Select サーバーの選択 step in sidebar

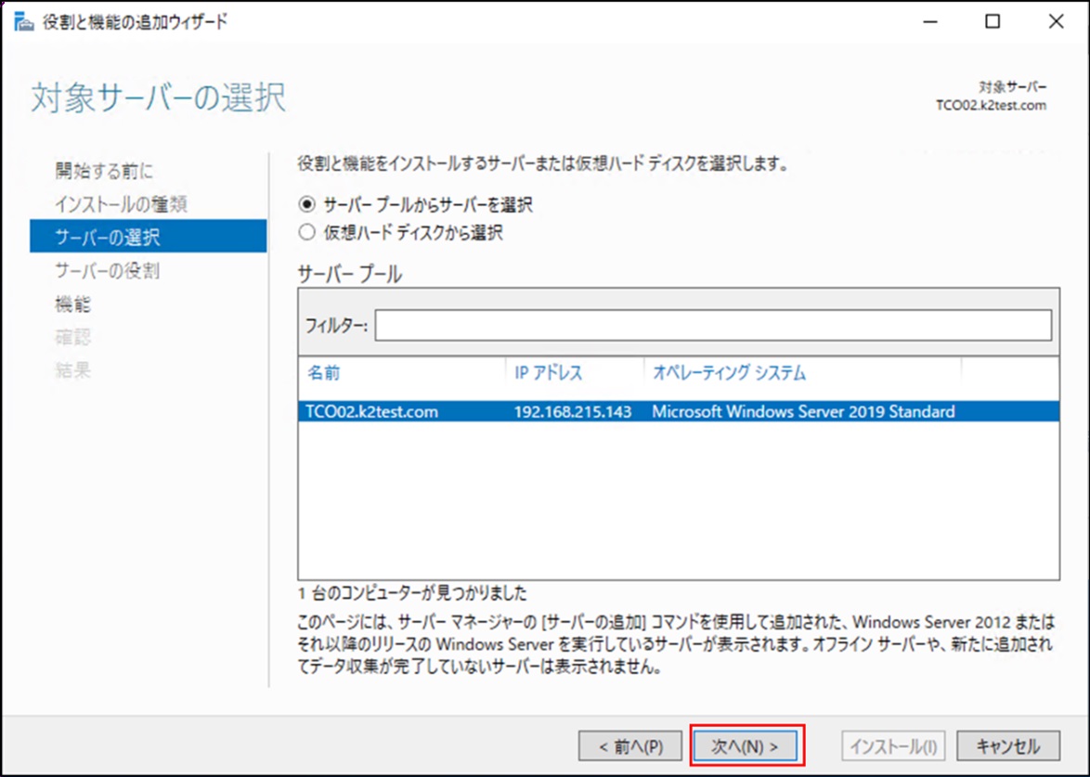click(x=108, y=238)
